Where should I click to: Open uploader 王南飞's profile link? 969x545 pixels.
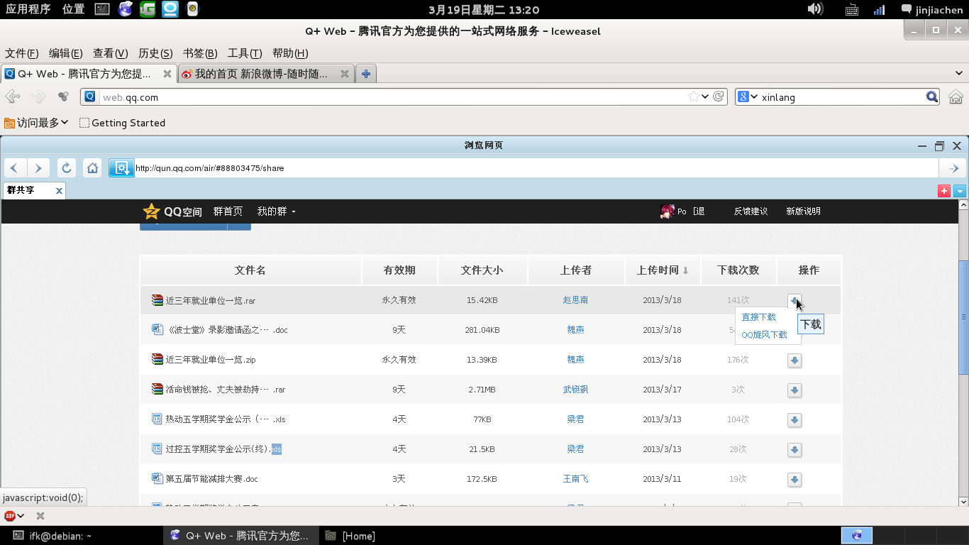coord(575,479)
